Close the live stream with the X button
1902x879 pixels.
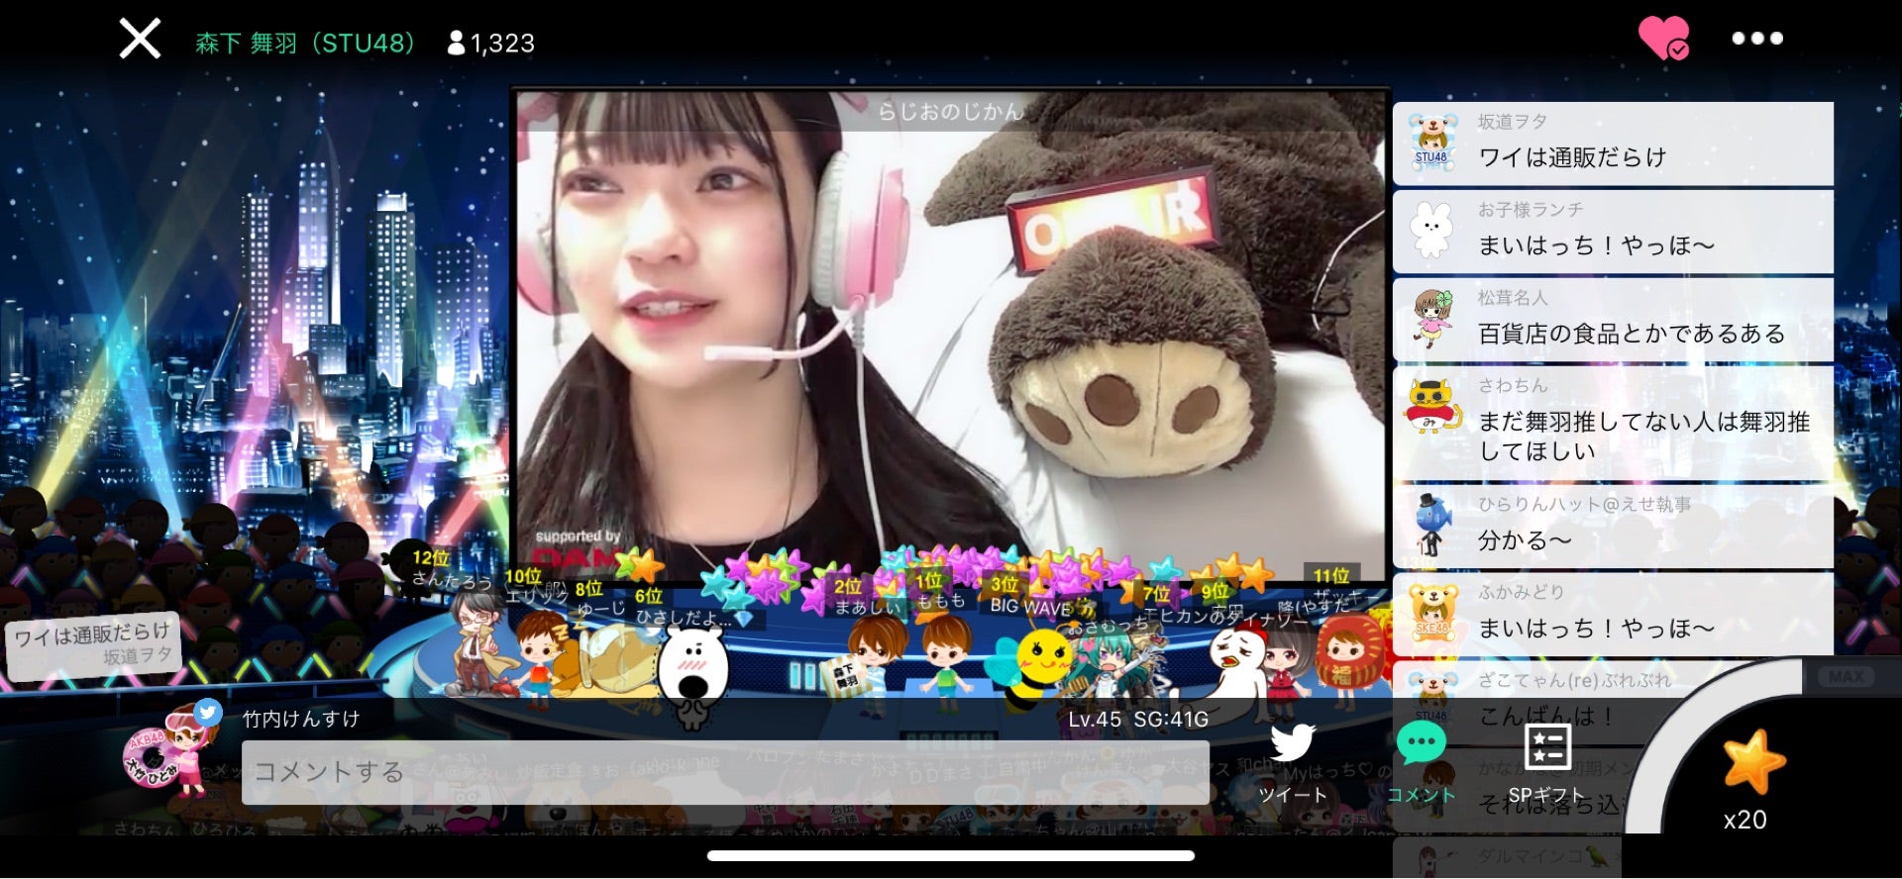(x=140, y=40)
